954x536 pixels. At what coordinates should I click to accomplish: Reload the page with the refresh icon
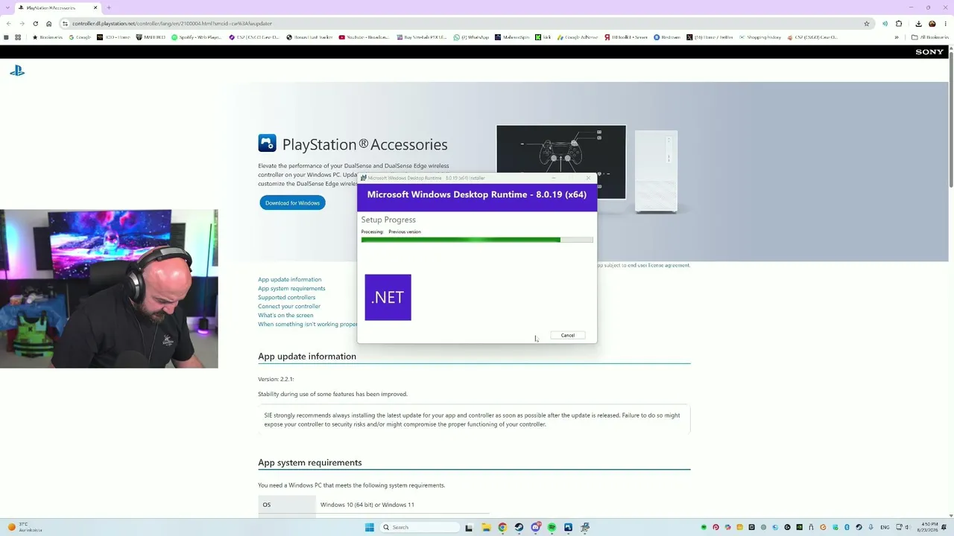click(x=35, y=23)
